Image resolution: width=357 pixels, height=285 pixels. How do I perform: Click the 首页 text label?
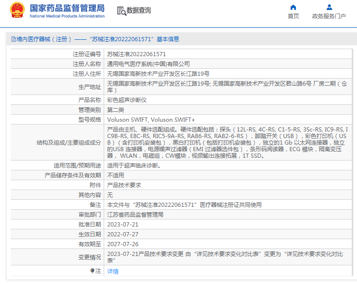(x=293, y=16)
